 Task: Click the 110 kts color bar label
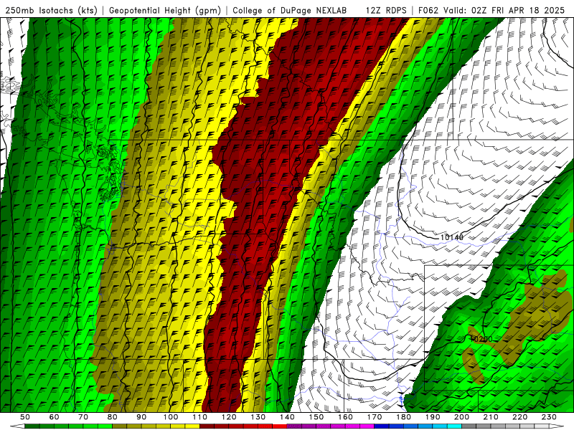click(200, 417)
